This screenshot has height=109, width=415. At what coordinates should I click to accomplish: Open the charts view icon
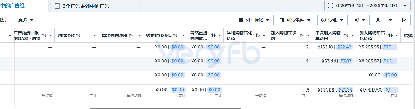[x=405, y=20]
